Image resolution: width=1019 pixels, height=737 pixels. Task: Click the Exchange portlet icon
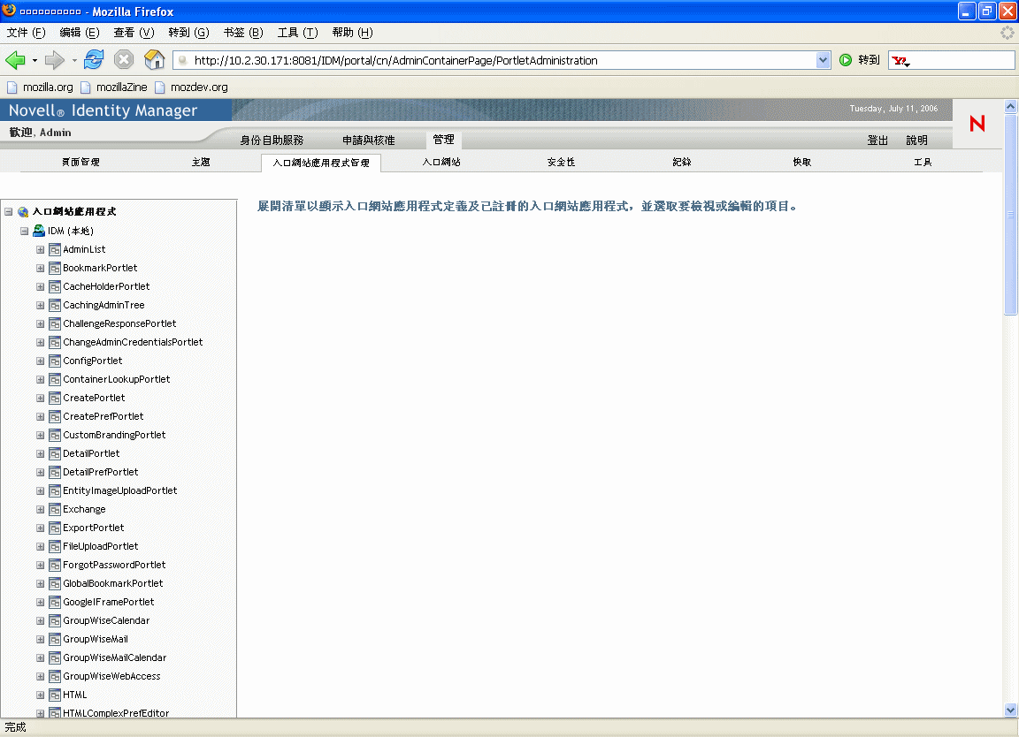point(55,509)
